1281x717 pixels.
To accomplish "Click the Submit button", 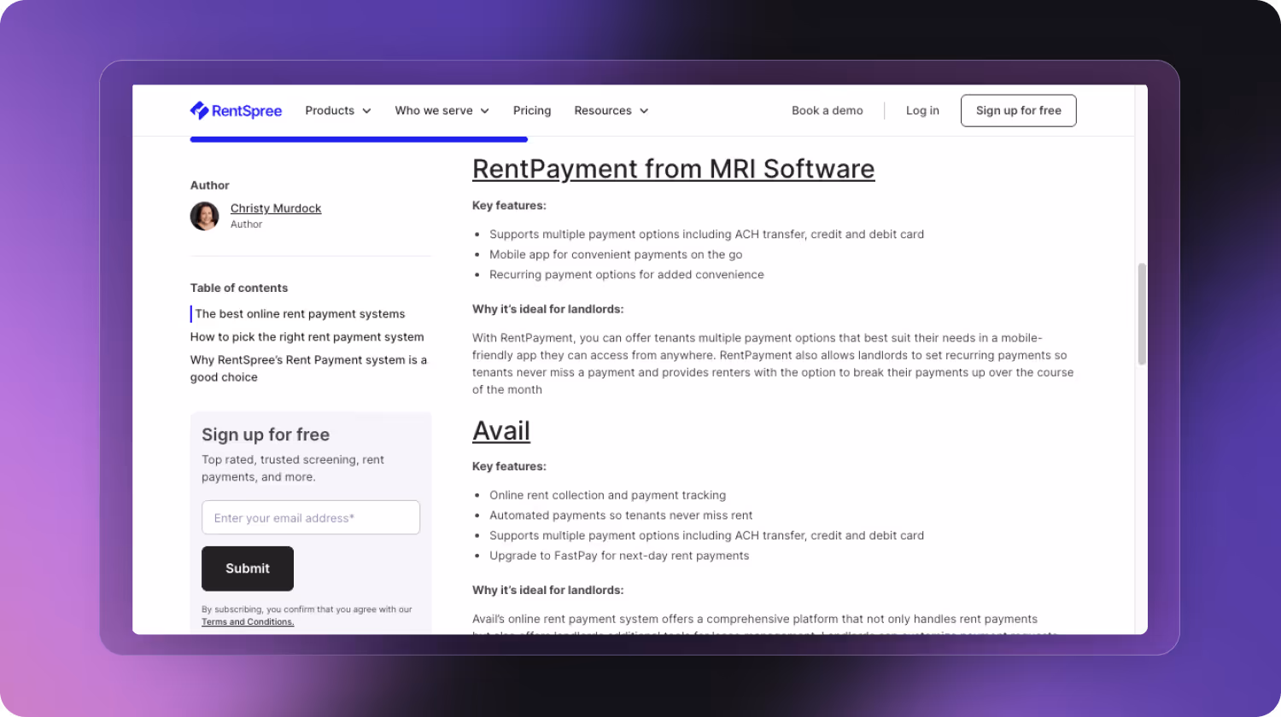I will pos(248,568).
